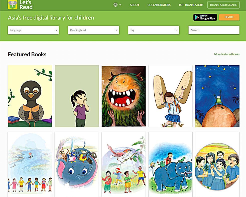
Task: Open the circular students planting trees book
Action: pyautogui.click(x=217, y=164)
